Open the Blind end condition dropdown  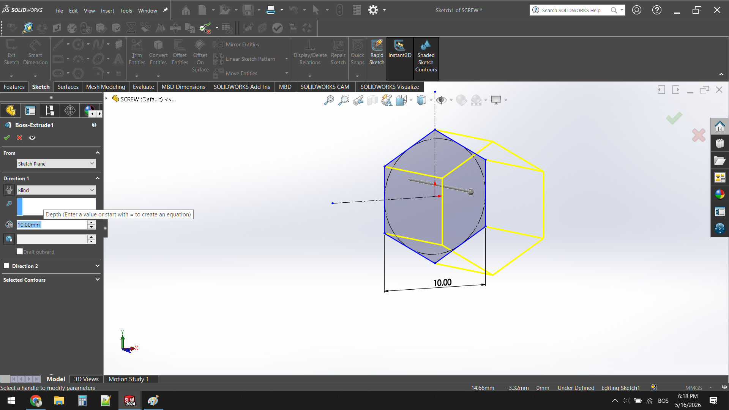56,190
